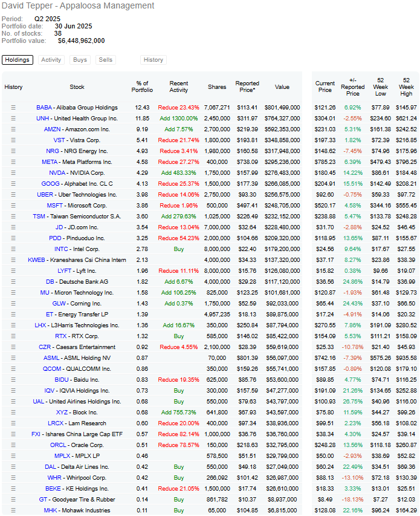The width and height of the screenshot is (420, 516).
Task: Switch to the Activity tab
Action: click(51, 60)
